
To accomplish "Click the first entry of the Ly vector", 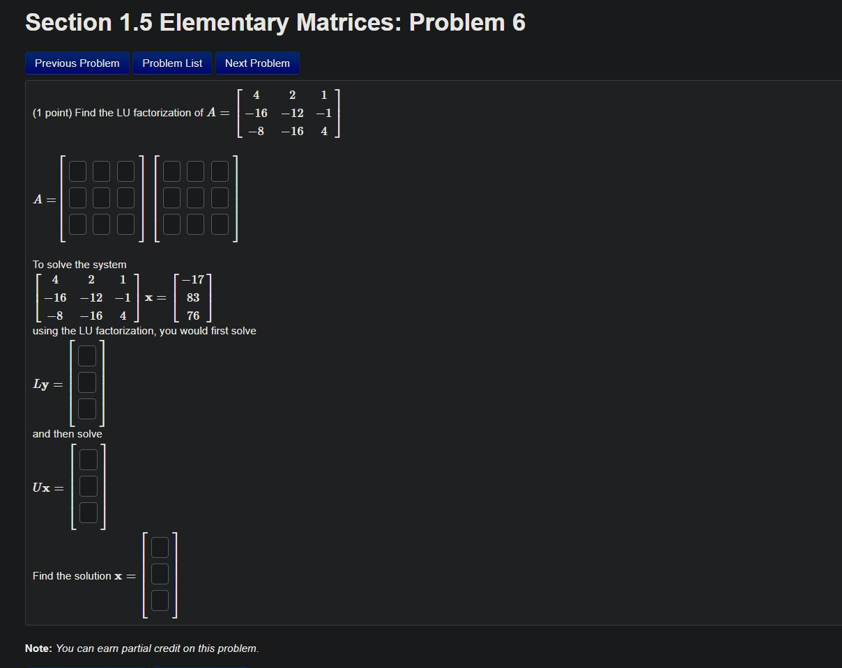I will pyautogui.click(x=86, y=355).
